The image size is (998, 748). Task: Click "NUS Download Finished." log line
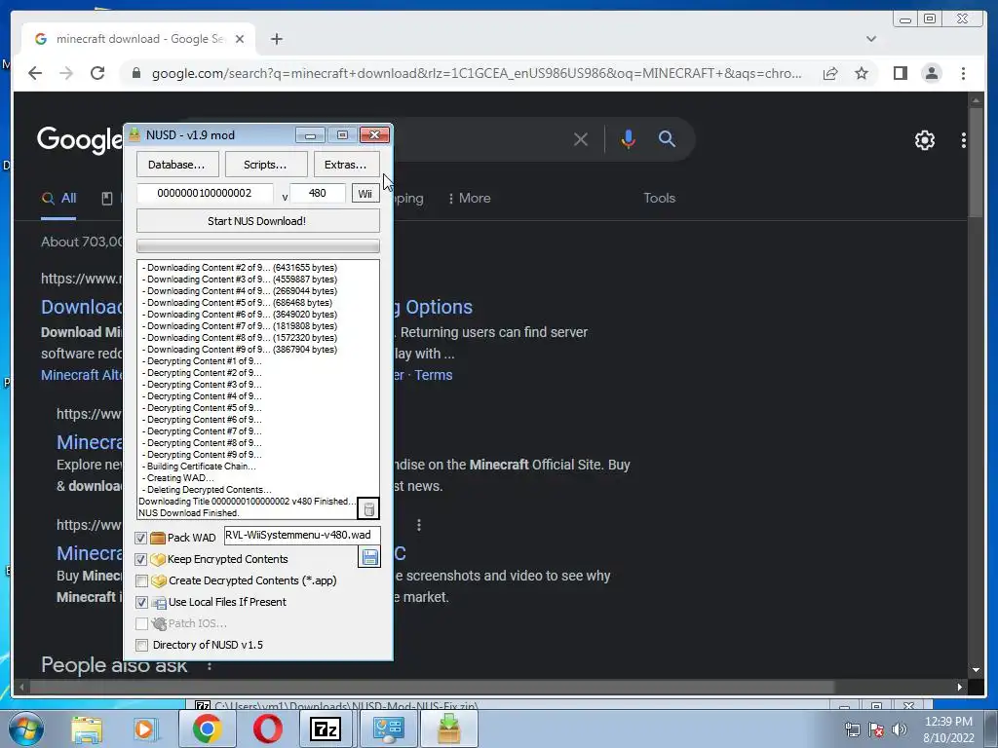tap(189, 513)
